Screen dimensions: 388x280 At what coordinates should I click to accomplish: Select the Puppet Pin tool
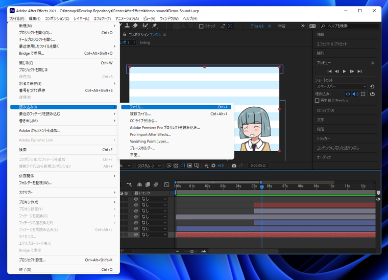point(154,26)
